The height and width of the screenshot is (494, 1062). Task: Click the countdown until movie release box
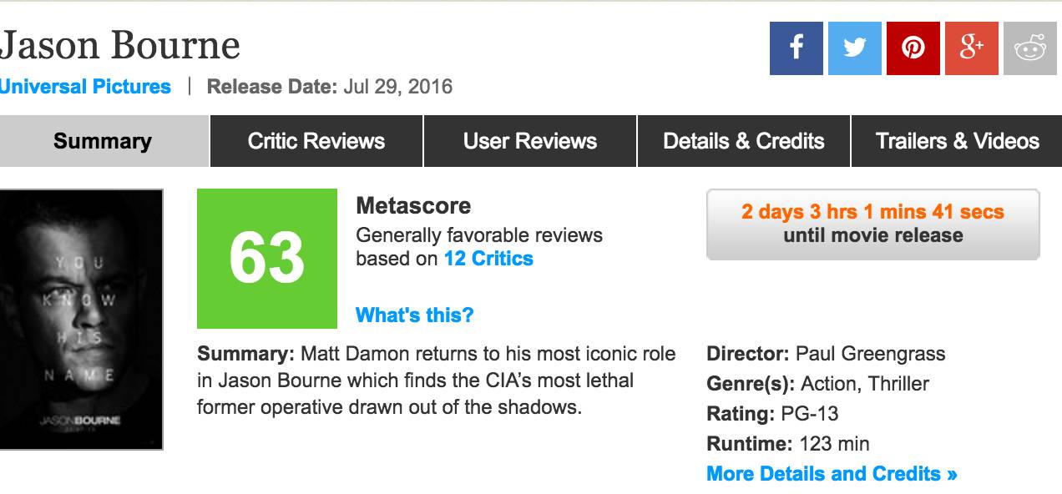point(872,224)
